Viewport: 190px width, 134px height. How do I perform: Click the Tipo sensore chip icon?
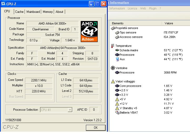click(x=117, y=33)
